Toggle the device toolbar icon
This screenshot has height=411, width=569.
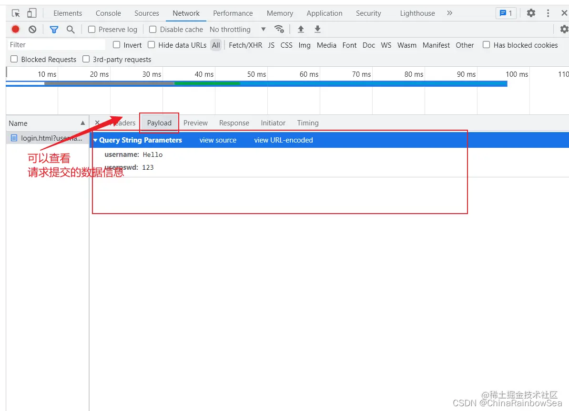(x=32, y=13)
